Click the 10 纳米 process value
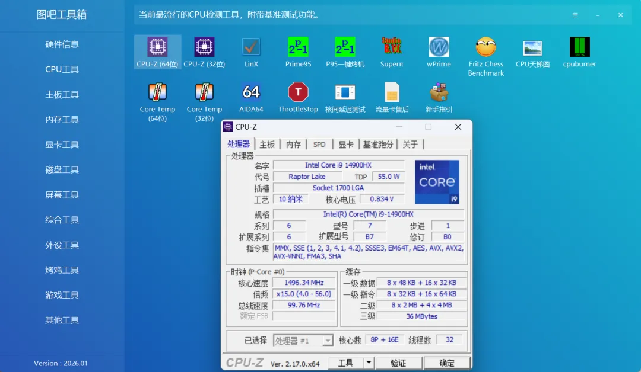Viewport: 641px width, 372px height. click(291, 199)
